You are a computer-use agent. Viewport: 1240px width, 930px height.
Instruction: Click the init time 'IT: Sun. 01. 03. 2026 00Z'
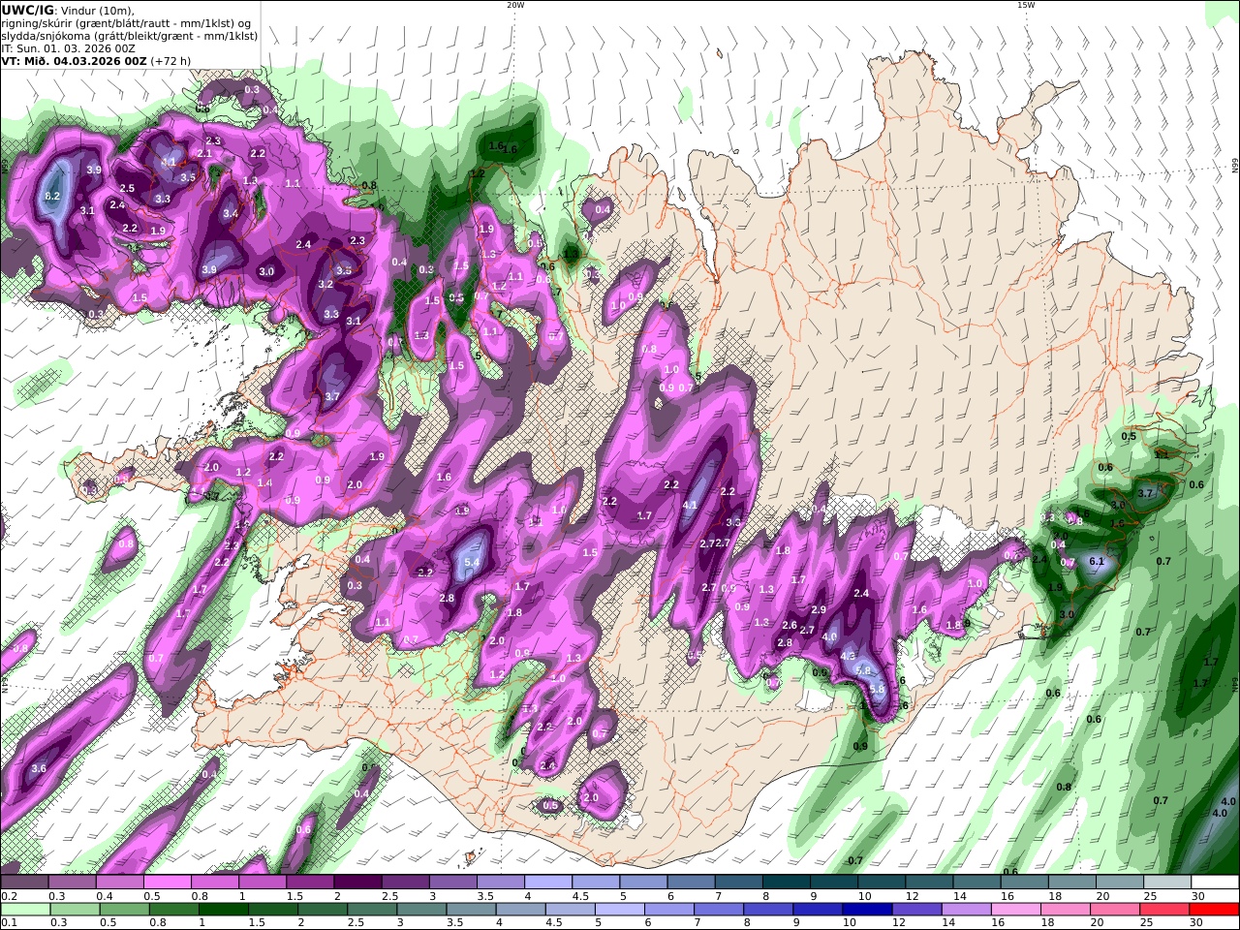[68, 47]
